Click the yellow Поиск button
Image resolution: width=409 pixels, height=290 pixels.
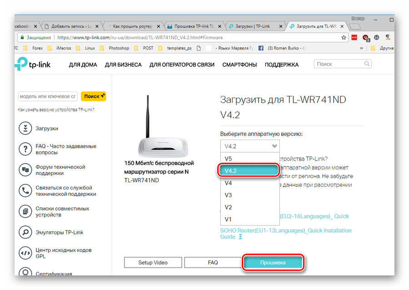(93, 96)
